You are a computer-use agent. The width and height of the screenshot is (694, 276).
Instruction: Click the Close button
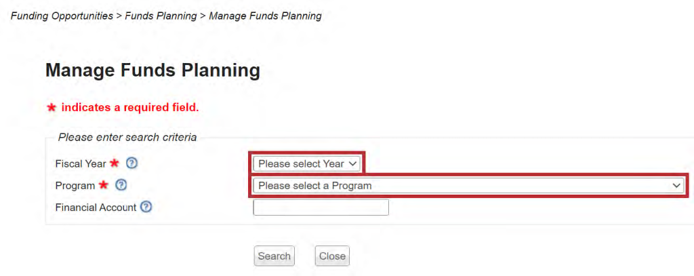pyautogui.click(x=332, y=256)
